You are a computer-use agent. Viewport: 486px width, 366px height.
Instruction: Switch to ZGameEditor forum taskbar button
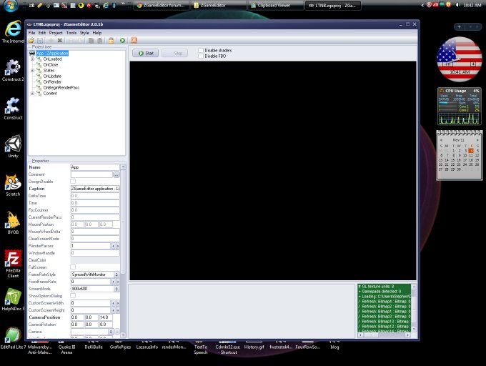(x=161, y=5)
